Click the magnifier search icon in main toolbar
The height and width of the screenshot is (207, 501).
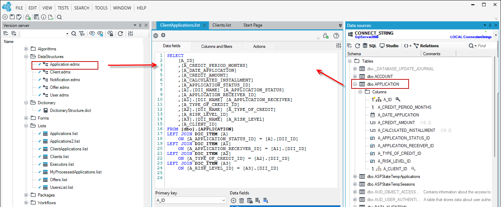(x=59, y=17)
